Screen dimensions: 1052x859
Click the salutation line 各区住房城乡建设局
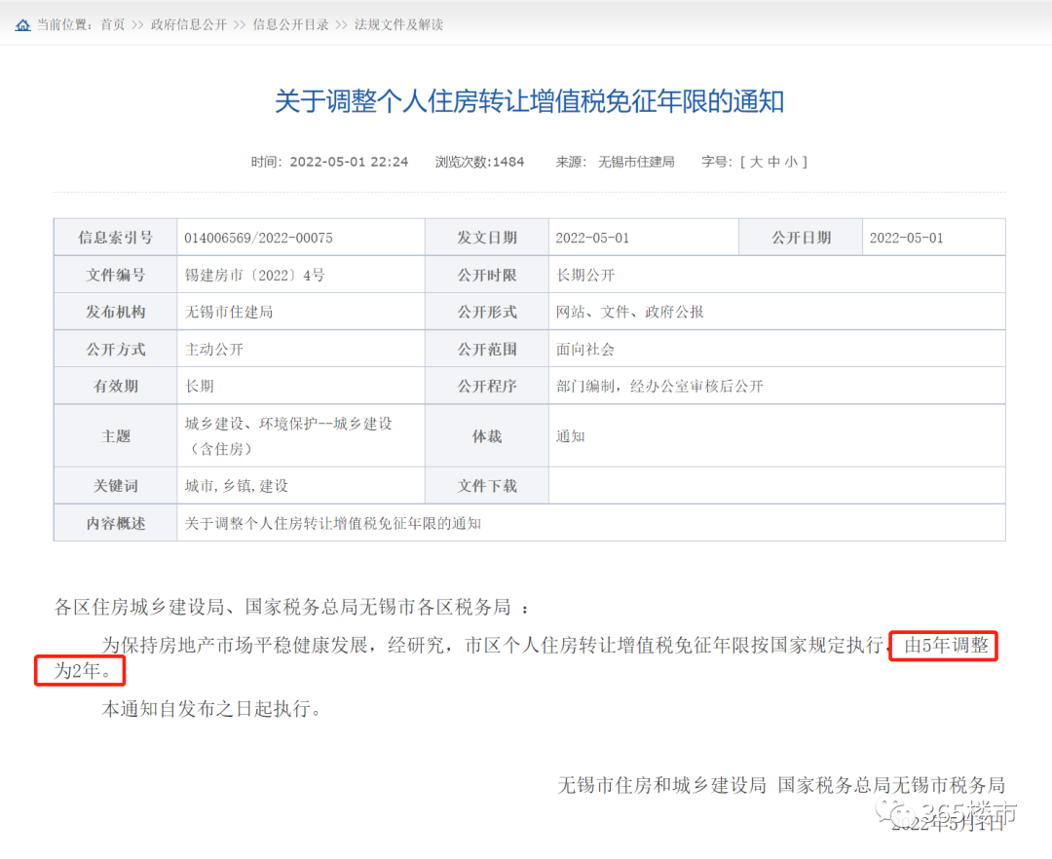tap(291, 608)
